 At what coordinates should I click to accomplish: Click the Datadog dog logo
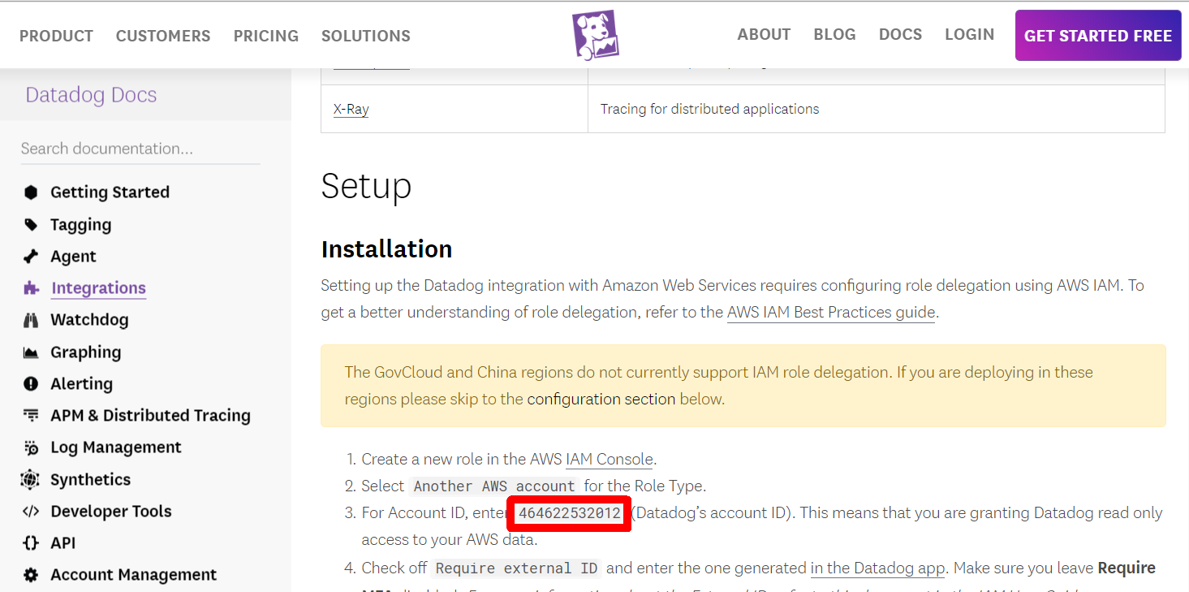pos(595,35)
